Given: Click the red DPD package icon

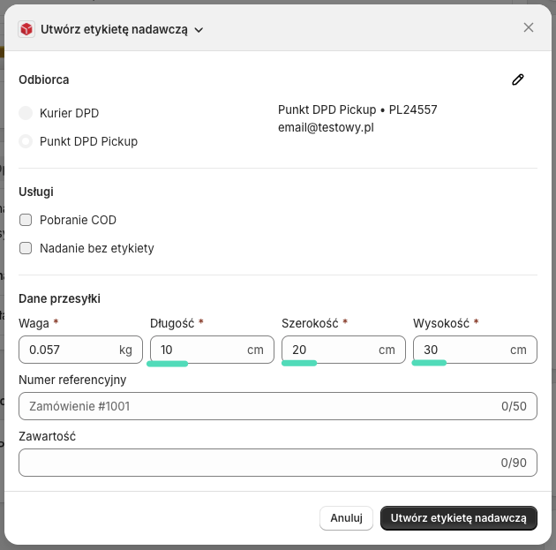Looking at the screenshot, I should click(27, 29).
